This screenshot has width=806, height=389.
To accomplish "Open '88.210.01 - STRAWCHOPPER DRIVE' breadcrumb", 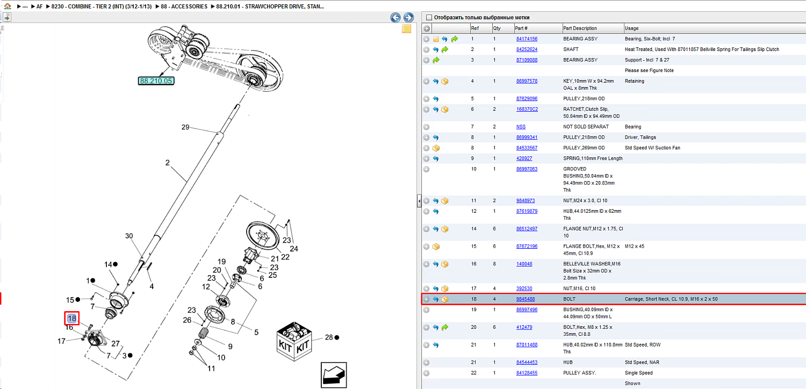I will (x=270, y=6).
